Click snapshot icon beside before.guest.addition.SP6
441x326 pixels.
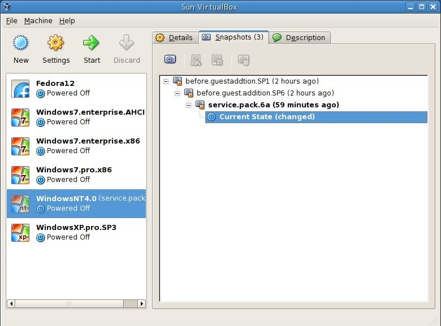pos(188,93)
